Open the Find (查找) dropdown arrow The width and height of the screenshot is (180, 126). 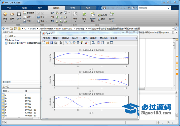point(47,21)
